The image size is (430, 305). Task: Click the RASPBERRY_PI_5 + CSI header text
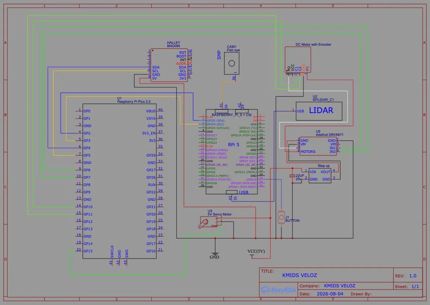click(x=231, y=115)
